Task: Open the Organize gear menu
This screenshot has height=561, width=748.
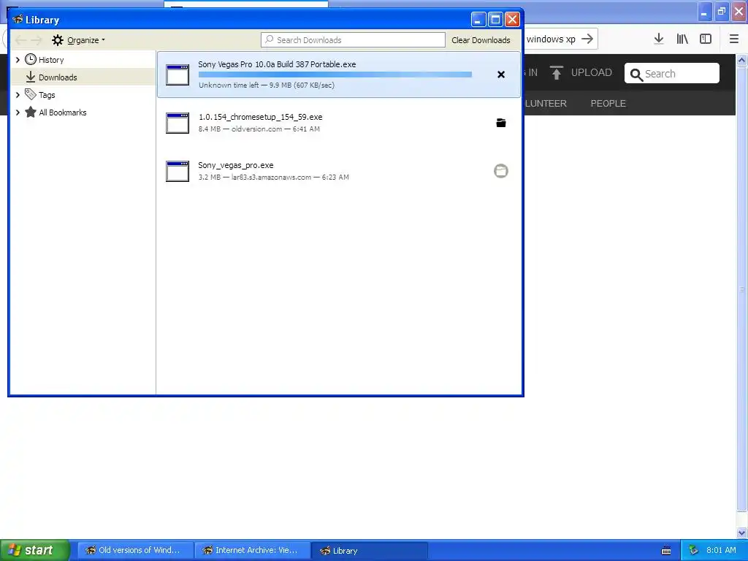Action: tap(78, 40)
